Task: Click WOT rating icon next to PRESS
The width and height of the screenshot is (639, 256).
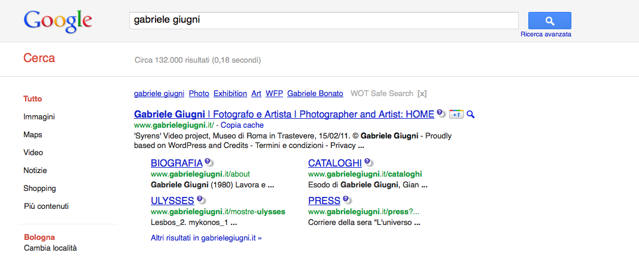Action: 347,200
